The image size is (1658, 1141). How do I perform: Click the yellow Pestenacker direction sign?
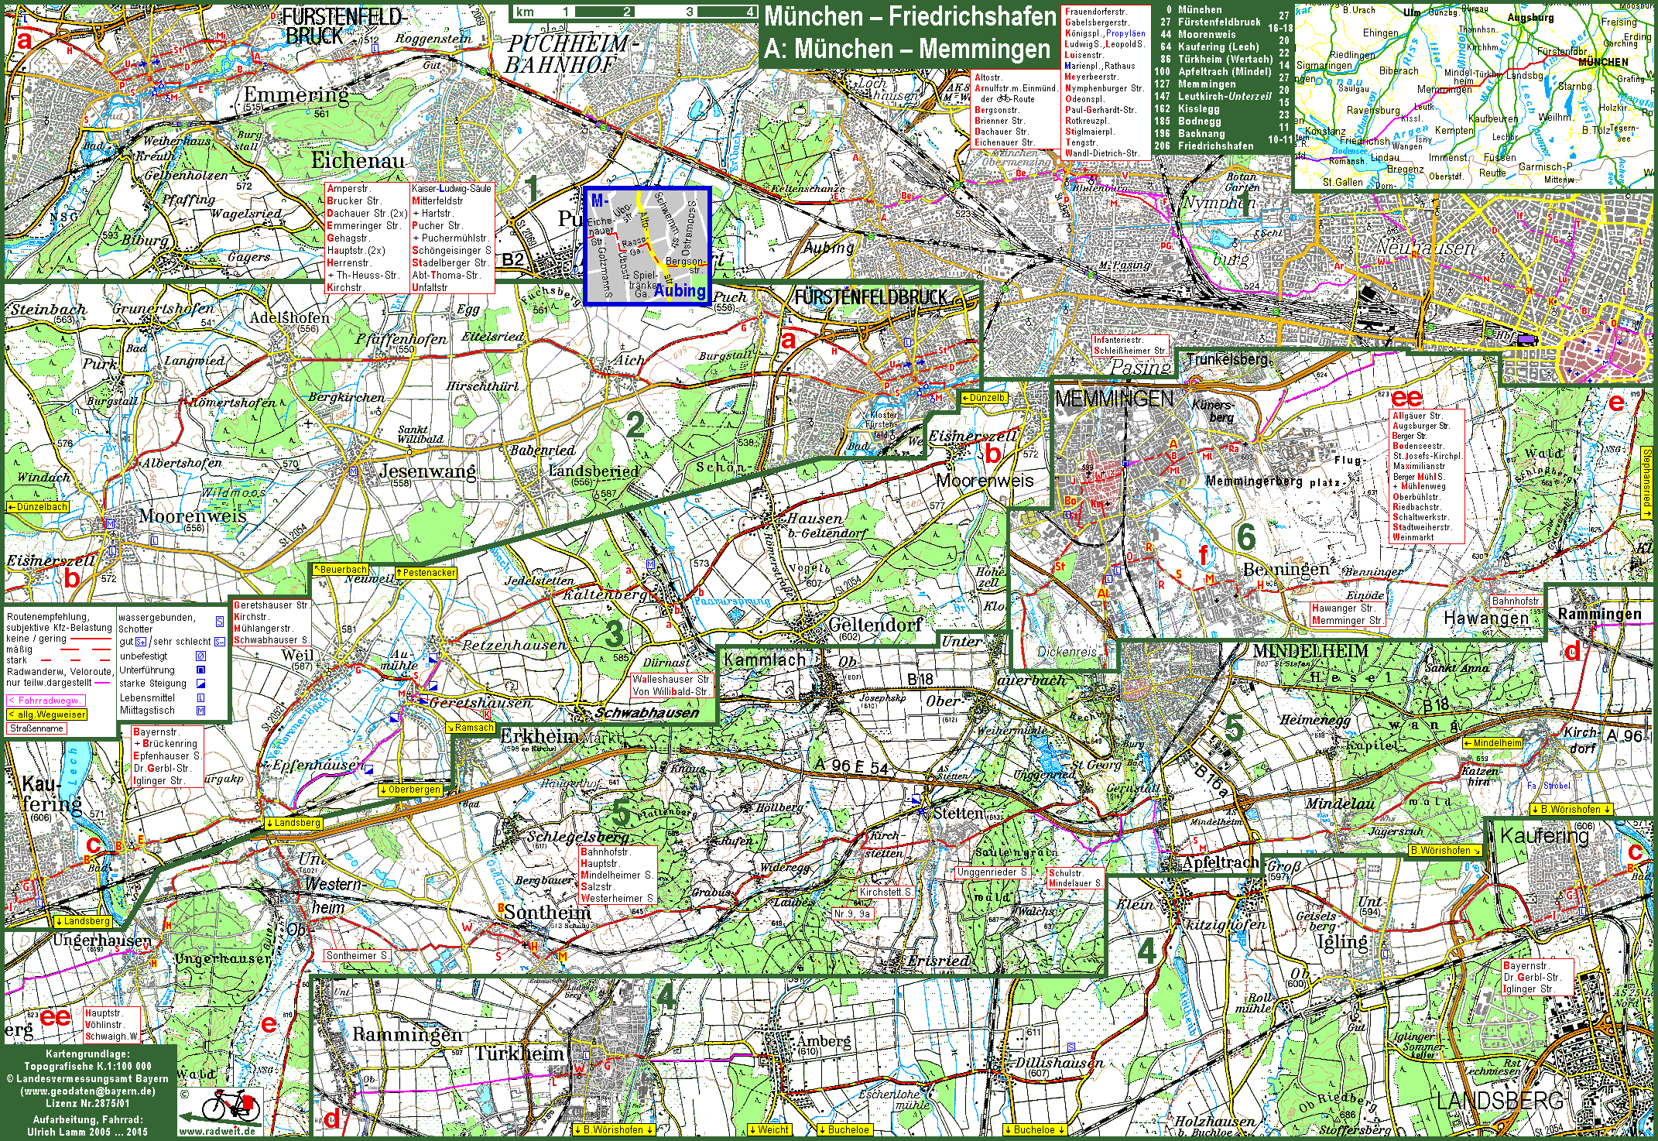[x=426, y=573]
